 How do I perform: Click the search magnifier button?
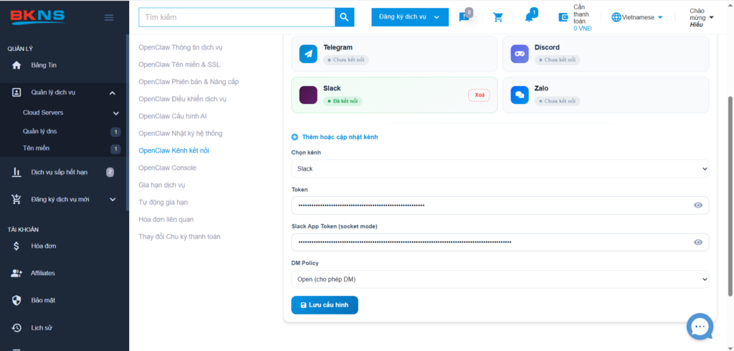[344, 17]
